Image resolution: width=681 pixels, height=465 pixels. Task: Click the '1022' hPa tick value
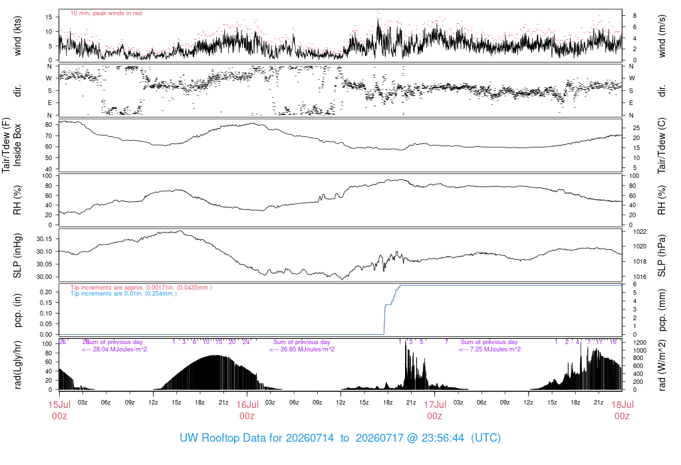(x=640, y=232)
